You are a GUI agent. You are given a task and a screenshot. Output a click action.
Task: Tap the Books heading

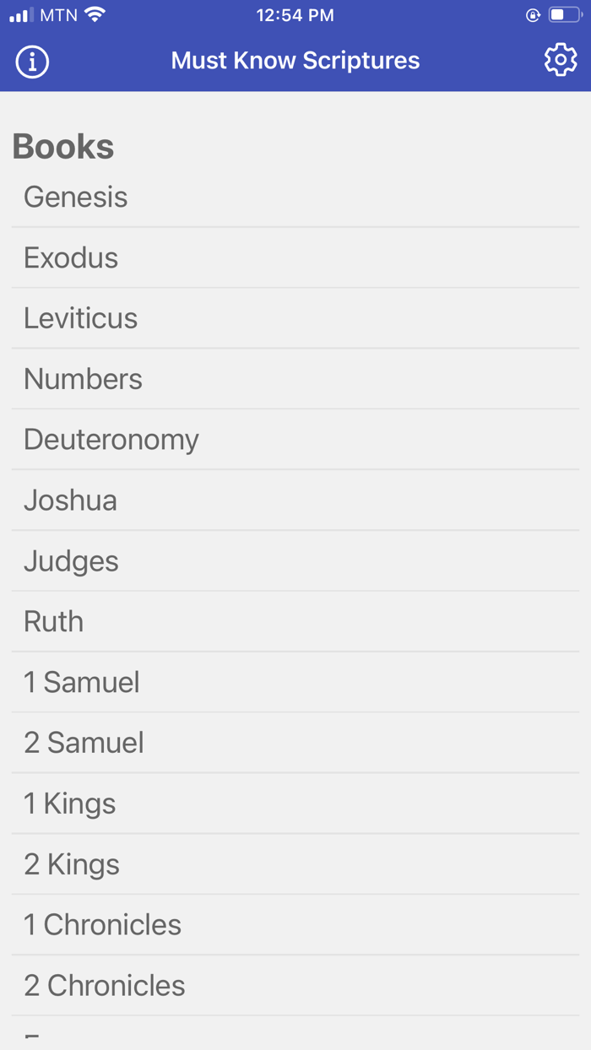point(62,145)
